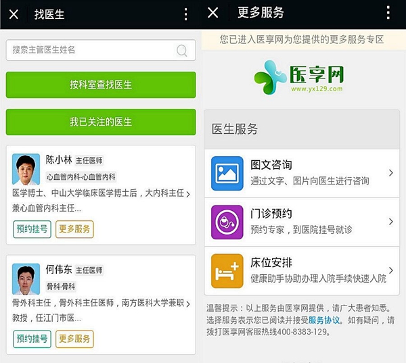This screenshot has width=406, height=363.
Task: Close the 更多服务 page with X
Action: click(x=213, y=12)
